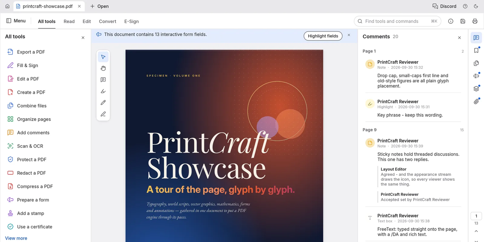Screen dimensions: 484x242
Task: Click the Find tools and commands field
Action: [x=397, y=21]
